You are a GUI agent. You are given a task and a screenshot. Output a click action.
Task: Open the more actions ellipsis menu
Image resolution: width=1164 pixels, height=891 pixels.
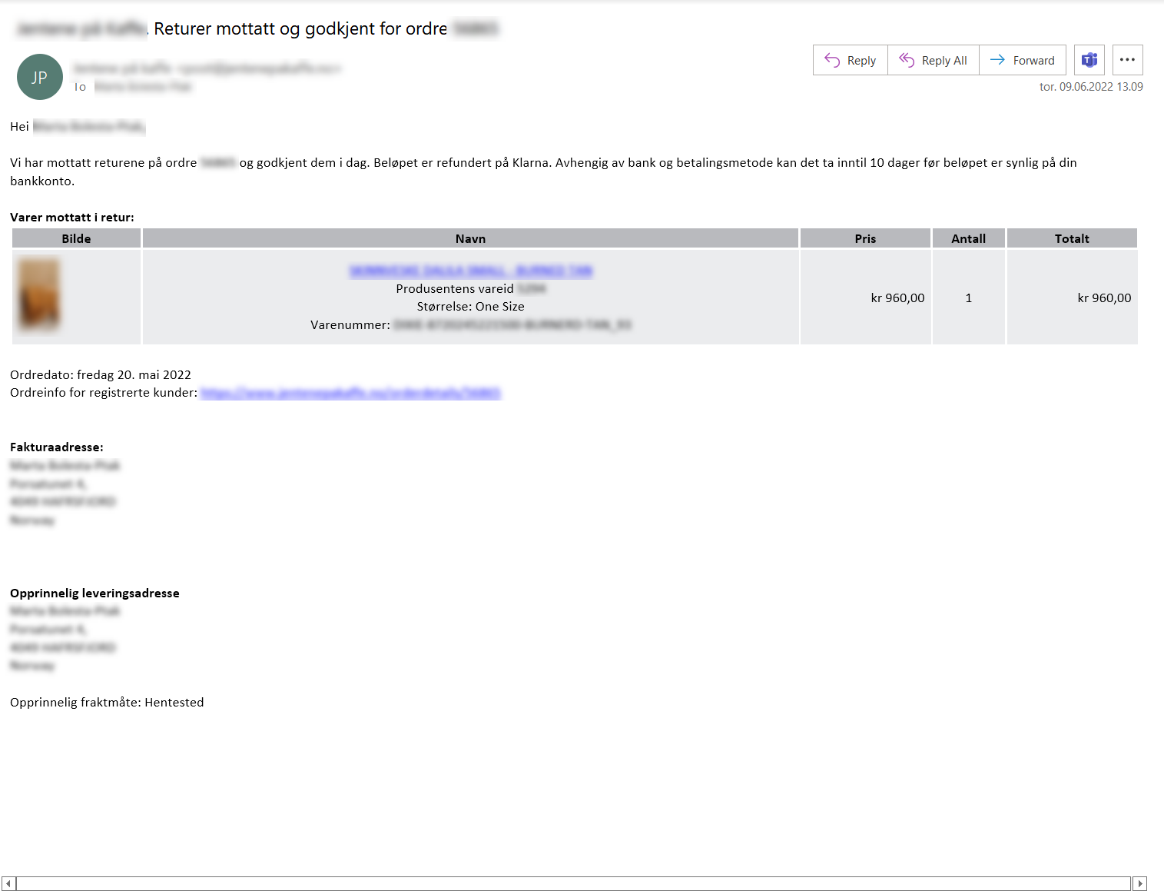1127,60
